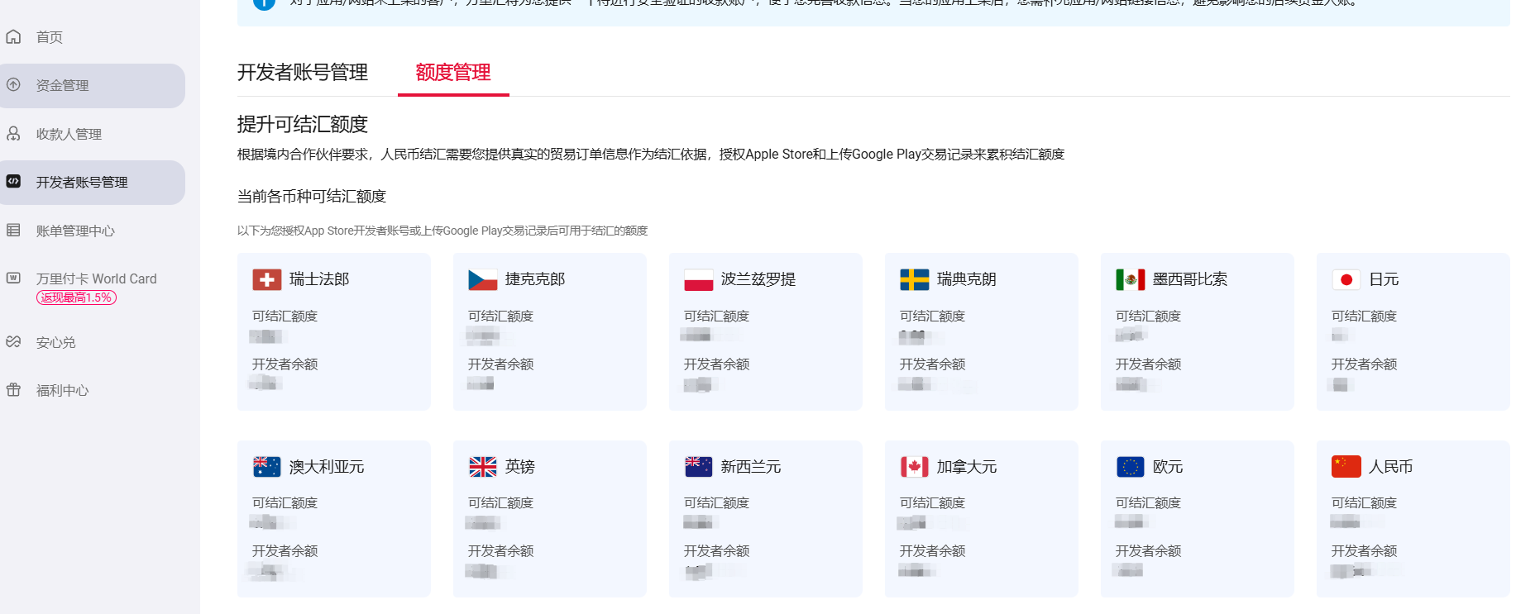Viewport: 1540px width, 614px height.
Task: Click the World Card icon
Action: [x=13, y=278]
